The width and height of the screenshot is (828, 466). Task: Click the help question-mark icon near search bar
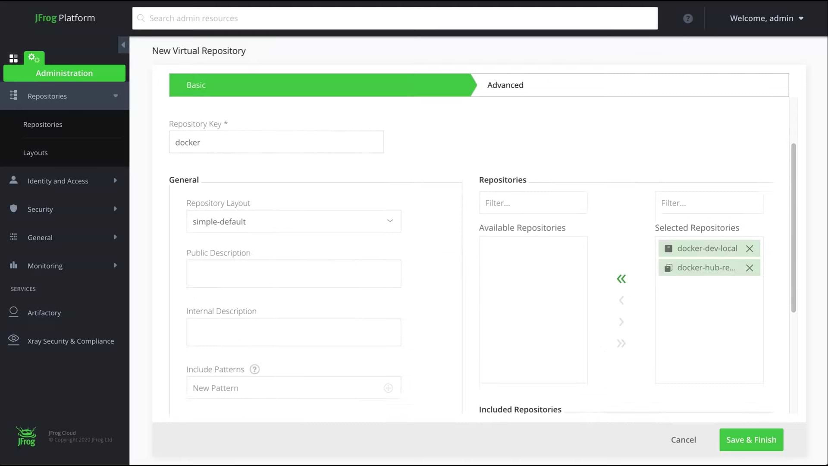pos(687,18)
